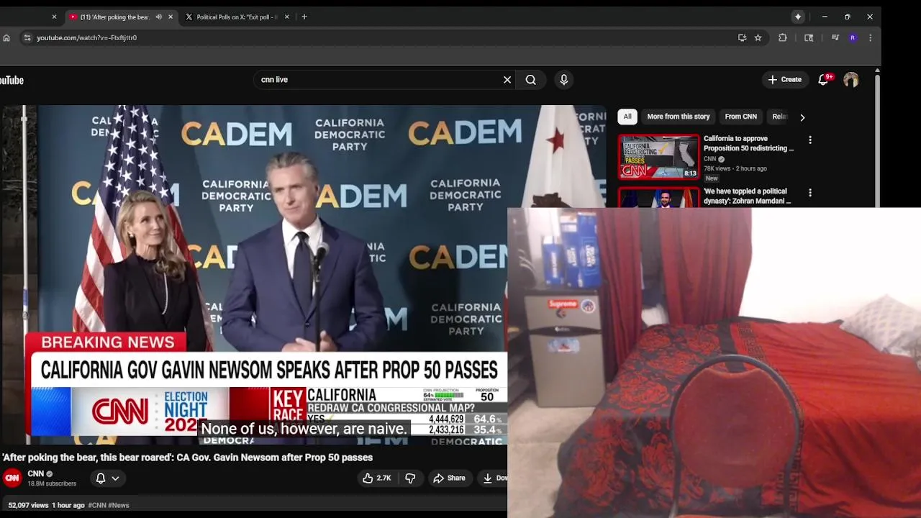The width and height of the screenshot is (921, 518).
Task: Mute tab via speaker icon on YouTube tab
Action: click(158, 17)
